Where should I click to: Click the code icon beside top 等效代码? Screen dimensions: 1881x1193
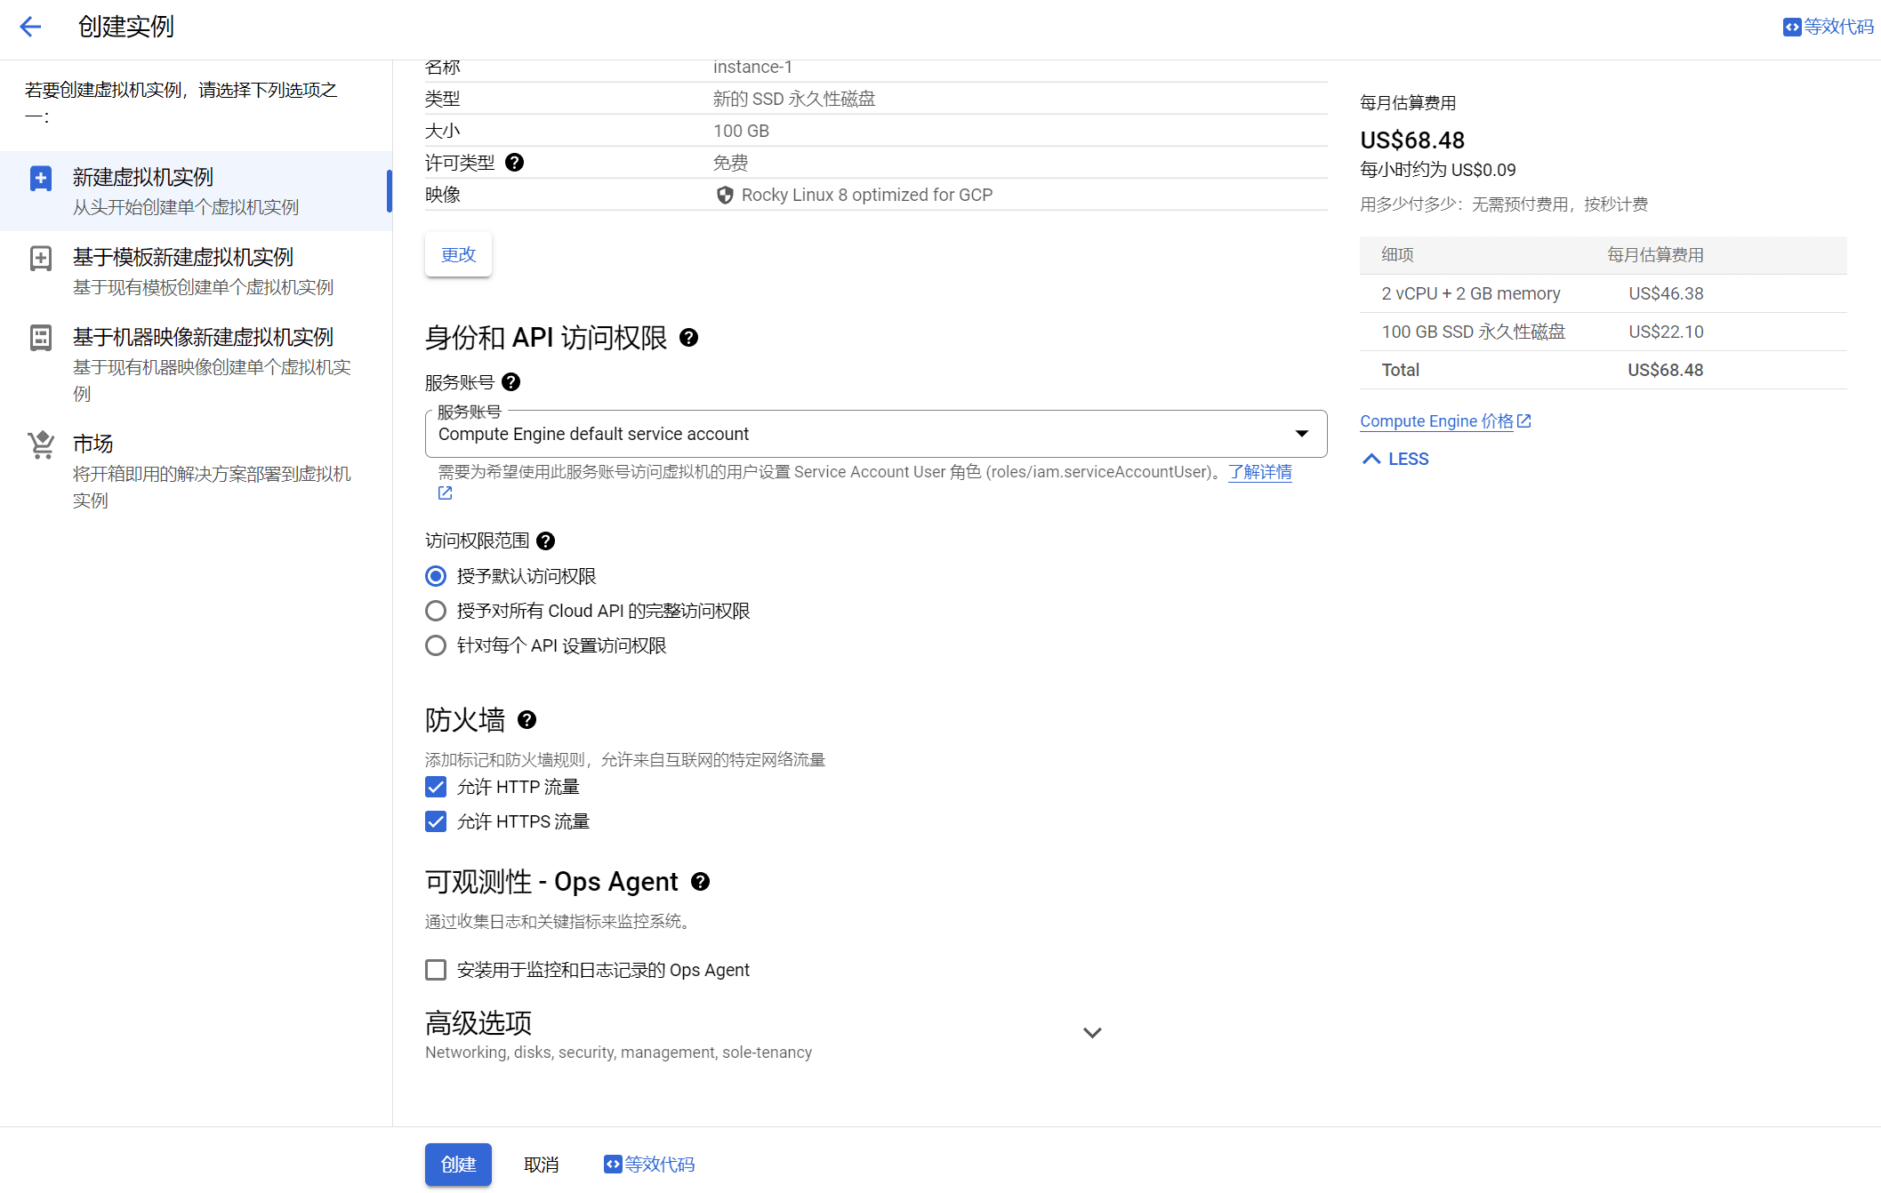(1791, 27)
